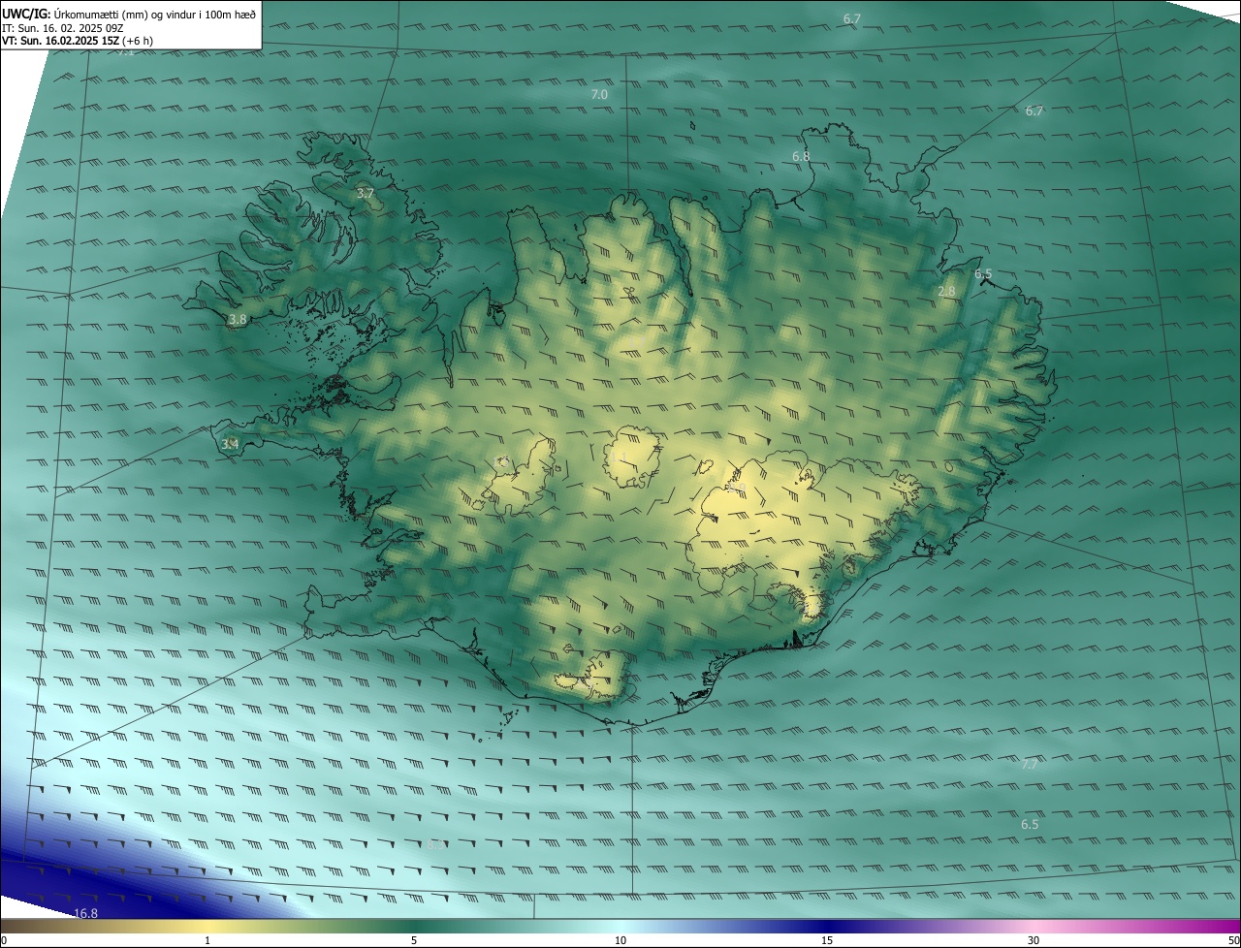The height and width of the screenshot is (948, 1241).
Task: Click the 3.4 value label on the western peninsula
Action: pyautogui.click(x=230, y=444)
